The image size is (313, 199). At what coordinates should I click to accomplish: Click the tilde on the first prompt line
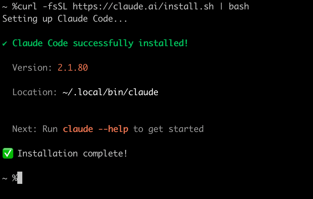coord(5,6)
